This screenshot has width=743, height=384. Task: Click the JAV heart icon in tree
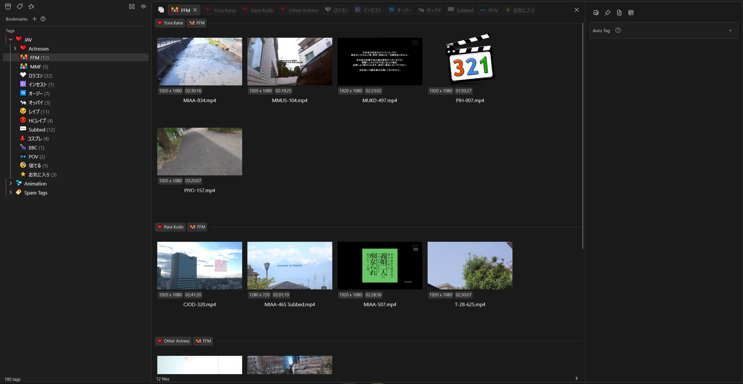point(19,39)
